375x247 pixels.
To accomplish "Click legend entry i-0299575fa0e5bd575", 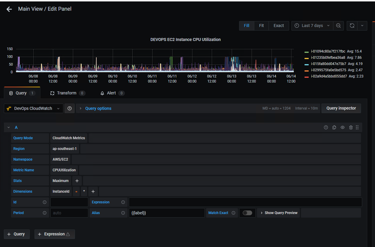I will [x=329, y=70].
